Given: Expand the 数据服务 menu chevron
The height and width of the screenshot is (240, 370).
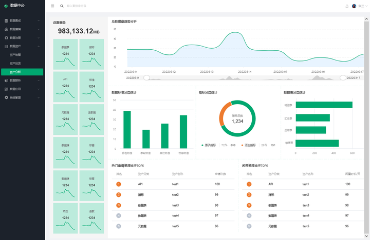Looking at the screenshot, I should tap(39, 81).
